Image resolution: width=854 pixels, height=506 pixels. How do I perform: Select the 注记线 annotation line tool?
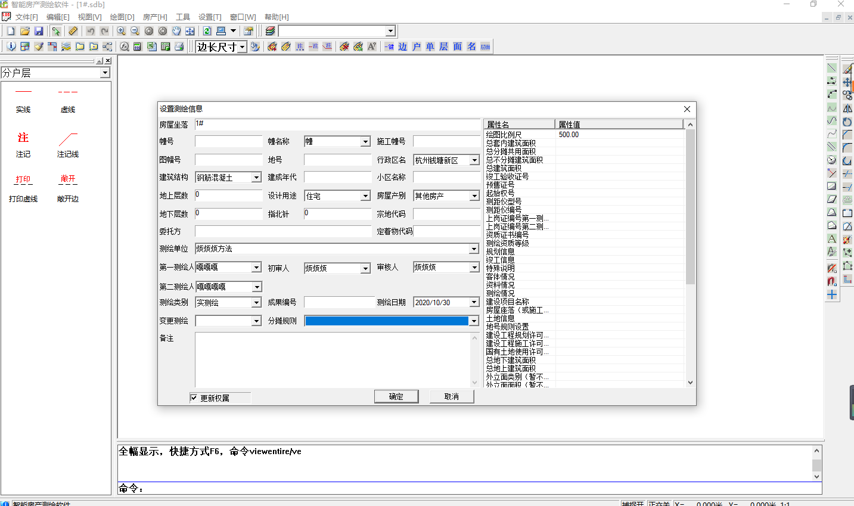(68, 145)
